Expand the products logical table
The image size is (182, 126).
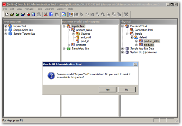(x=69, y=45)
